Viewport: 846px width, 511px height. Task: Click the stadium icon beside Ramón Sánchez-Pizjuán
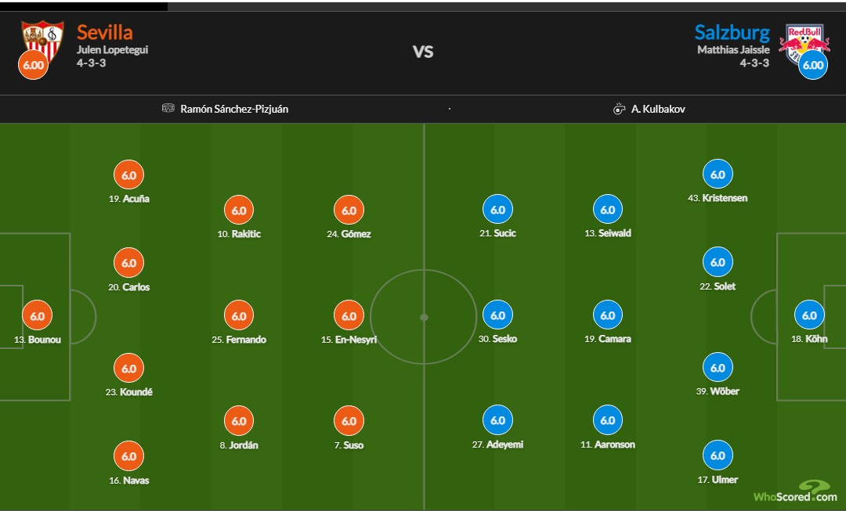(x=168, y=109)
